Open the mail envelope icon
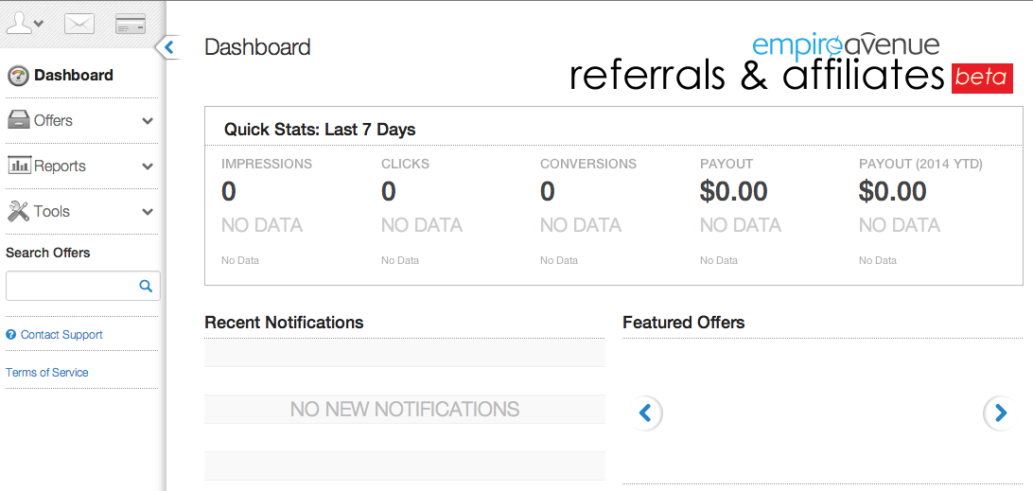 pos(79,25)
